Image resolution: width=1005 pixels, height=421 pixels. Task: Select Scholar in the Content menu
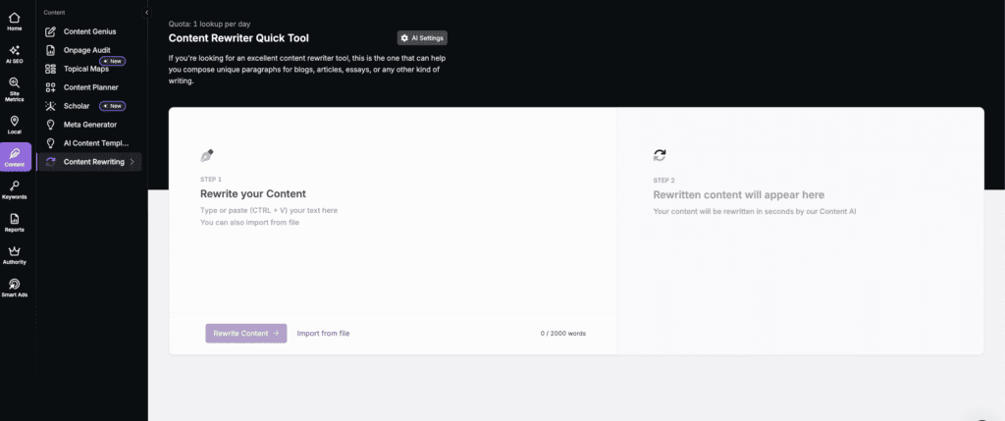76,106
